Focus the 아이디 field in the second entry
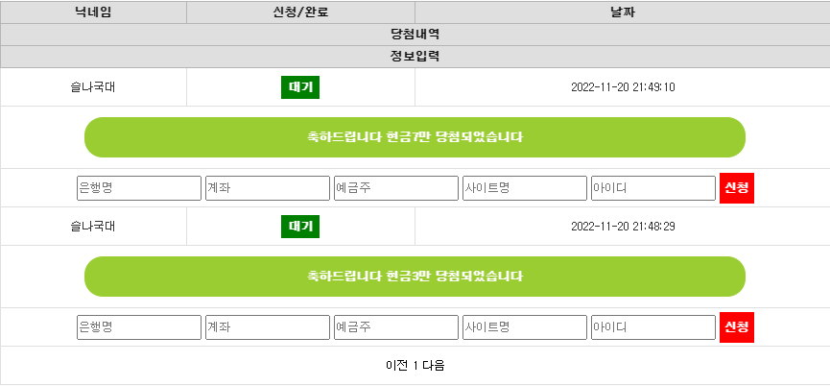This screenshot has height=386, width=830. pyautogui.click(x=653, y=327)
